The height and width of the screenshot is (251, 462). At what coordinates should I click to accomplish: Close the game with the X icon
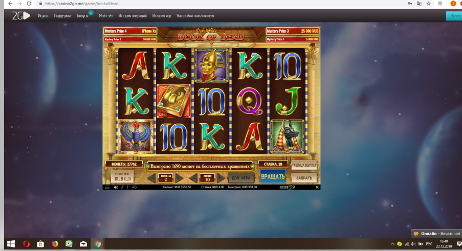(x=317, y=187)
